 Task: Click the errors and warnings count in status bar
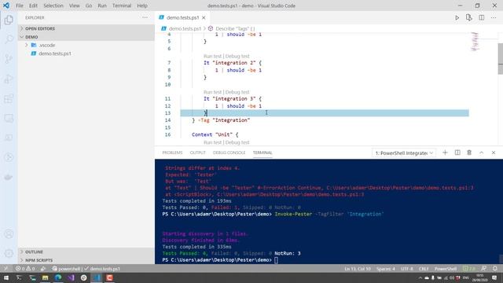point(25,269)
